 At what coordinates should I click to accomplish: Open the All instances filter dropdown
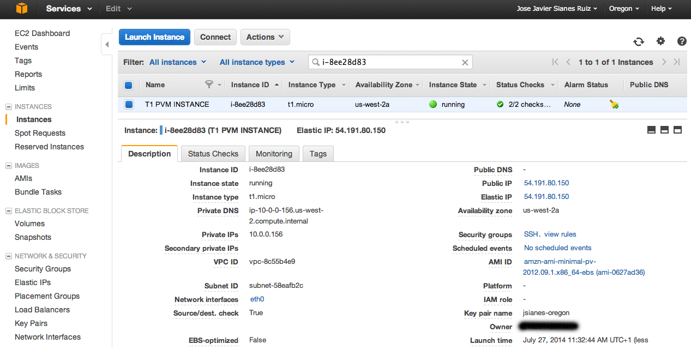178,62
